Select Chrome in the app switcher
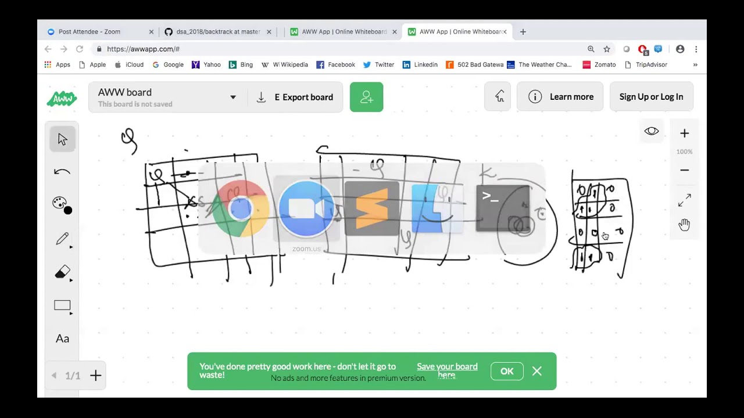The image size is (744, 418). click(240, 209)
